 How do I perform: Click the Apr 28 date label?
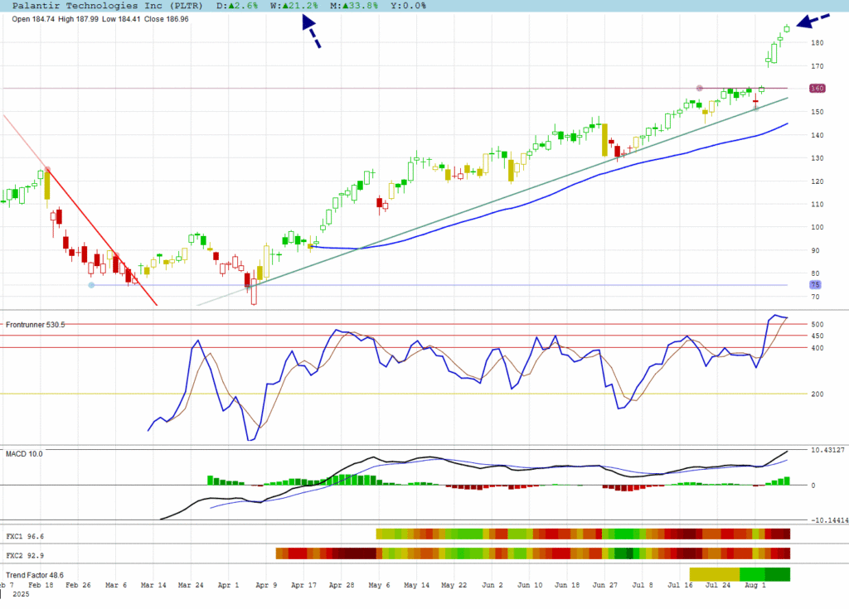342,585
